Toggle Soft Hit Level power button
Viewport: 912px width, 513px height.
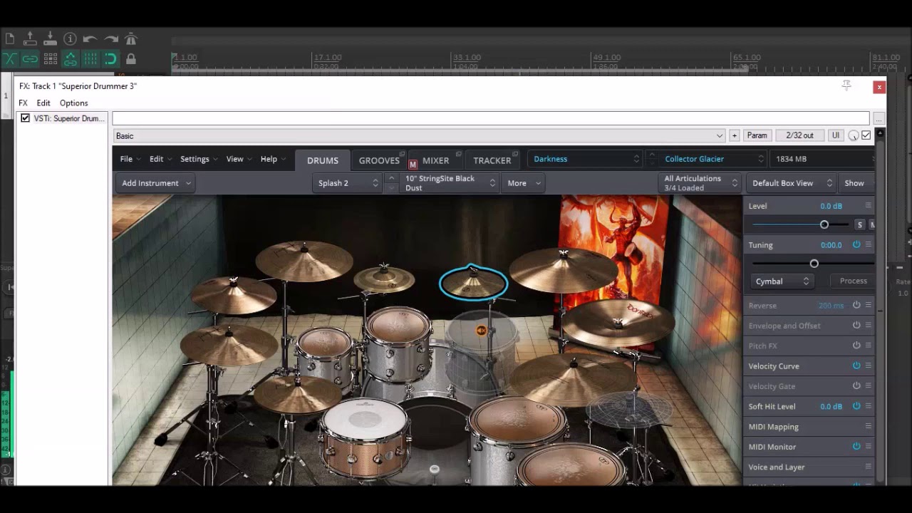pos(856,406)
